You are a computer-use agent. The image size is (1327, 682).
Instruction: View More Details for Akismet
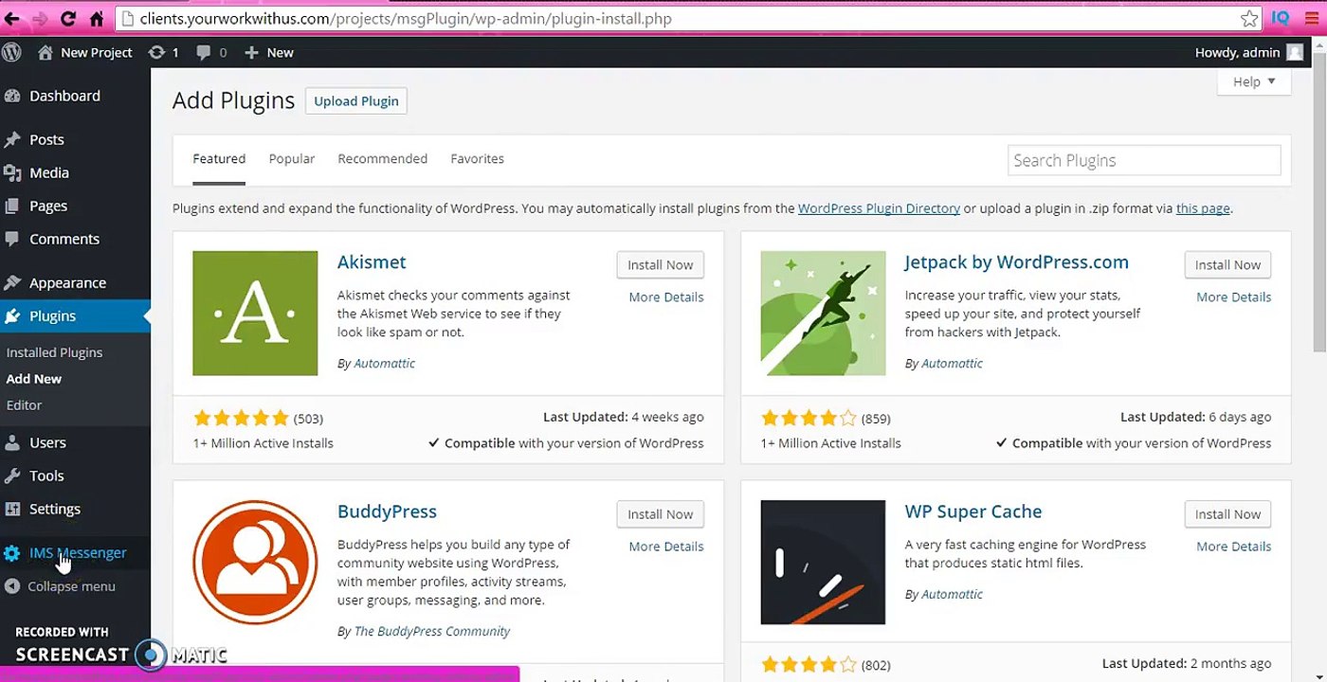pos(666,297)
